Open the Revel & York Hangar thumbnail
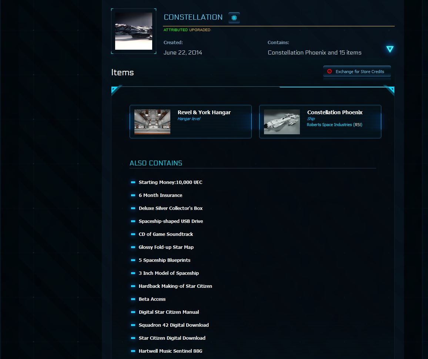The image size is (428, 359). (152, 122)
